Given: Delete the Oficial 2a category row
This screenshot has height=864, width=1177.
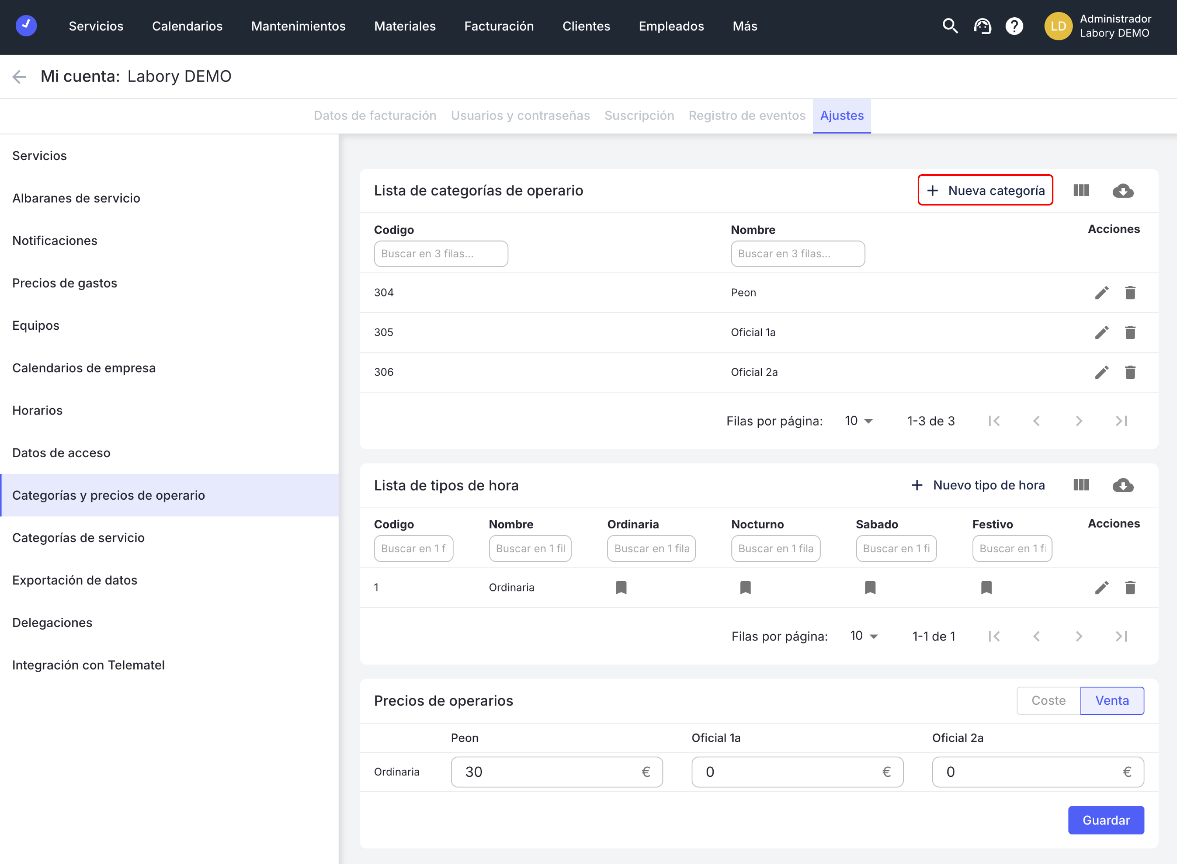Looking at the screenshot, I should point(1130,372).
